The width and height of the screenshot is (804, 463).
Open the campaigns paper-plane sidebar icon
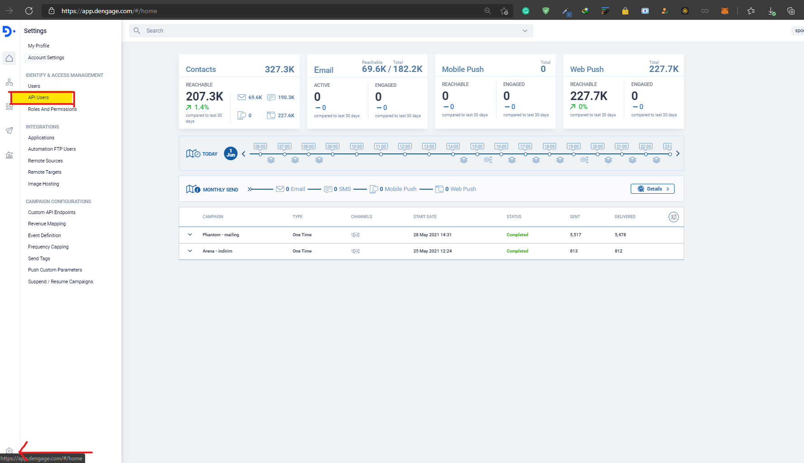(x=9, y=131)
